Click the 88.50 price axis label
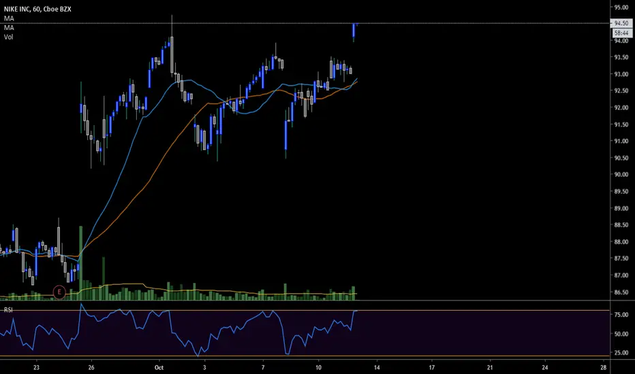Viewport: 635px width, 374px height. point(621,225)
